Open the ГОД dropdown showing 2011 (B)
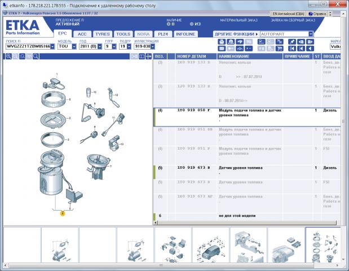The image size is (349, 271). coord(100,46)
